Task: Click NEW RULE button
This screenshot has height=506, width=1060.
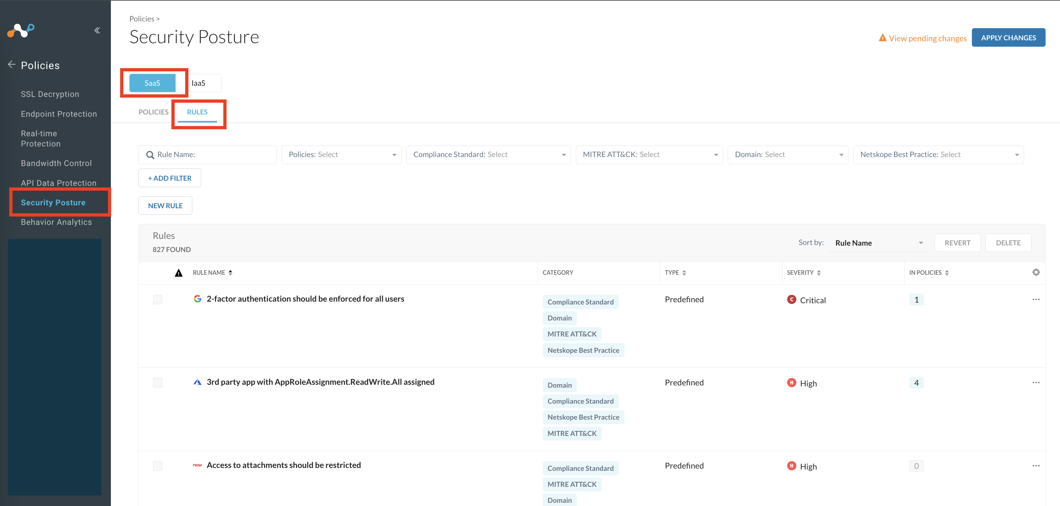Action: tap(165, 205)
